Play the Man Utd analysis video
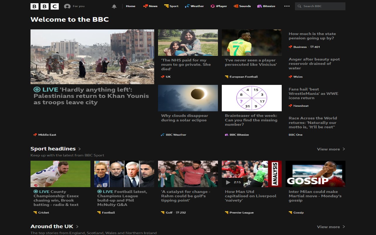Image resolution: width=376 pixels, height=235 pixels. point(228,182)
